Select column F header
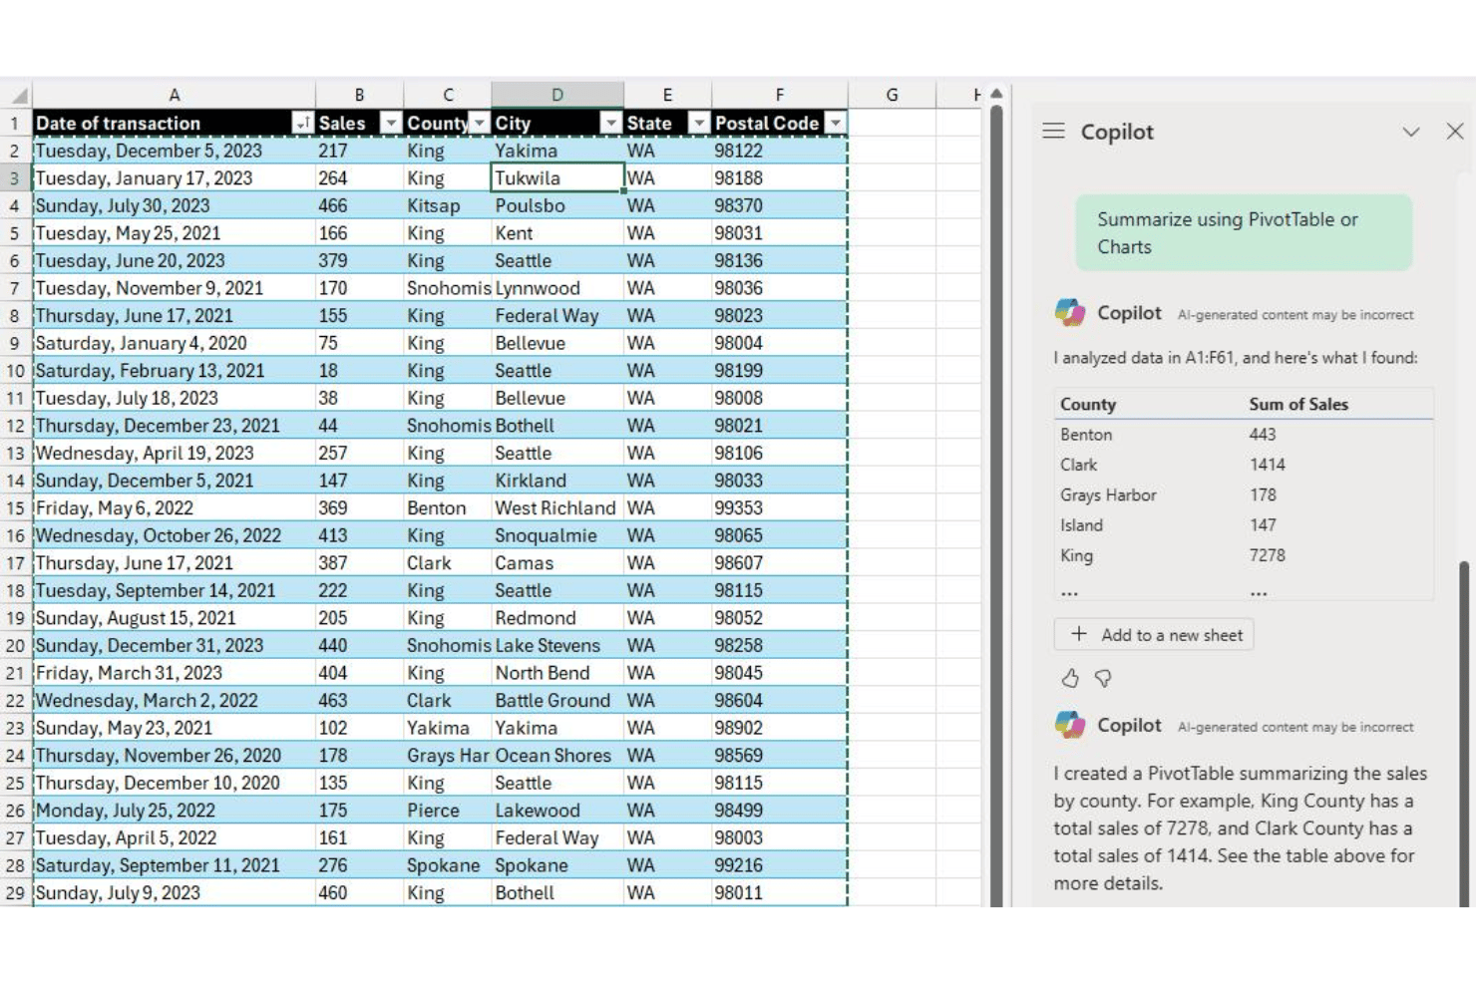 coord(779,95)
